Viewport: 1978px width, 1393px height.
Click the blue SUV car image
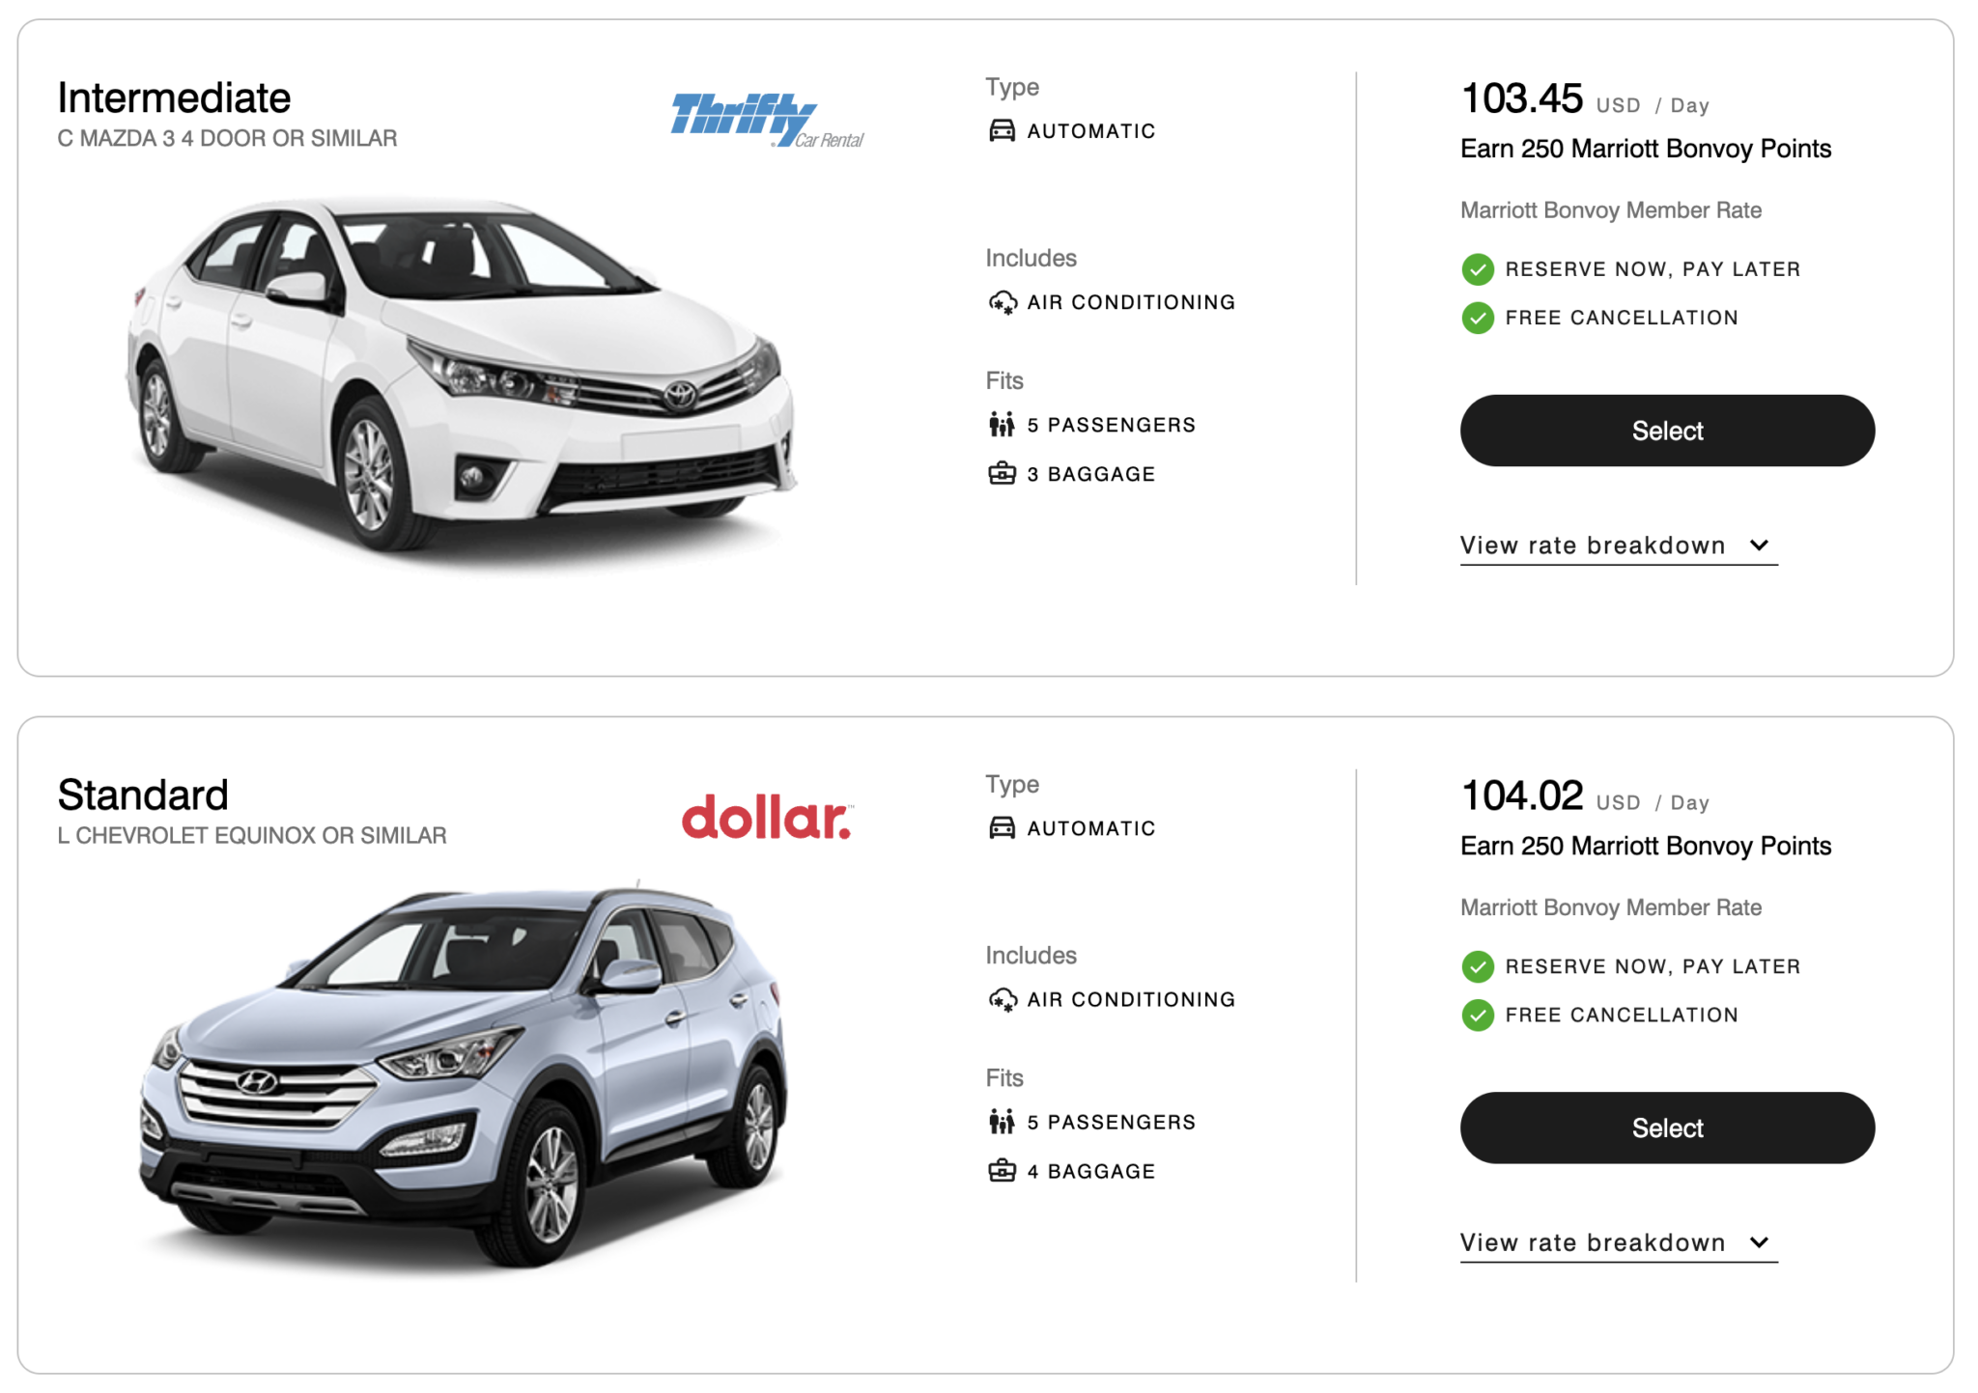pyautogui.click(x=464, y=1072)
